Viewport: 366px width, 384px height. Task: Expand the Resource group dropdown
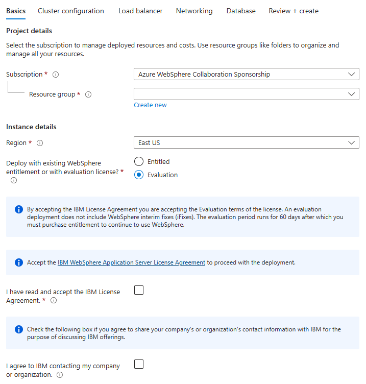[246, 94]
